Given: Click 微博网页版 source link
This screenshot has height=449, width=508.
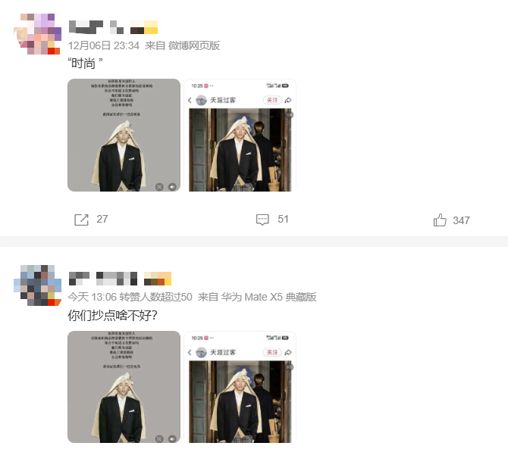Looking at the screenshot, I should [194, 45].
